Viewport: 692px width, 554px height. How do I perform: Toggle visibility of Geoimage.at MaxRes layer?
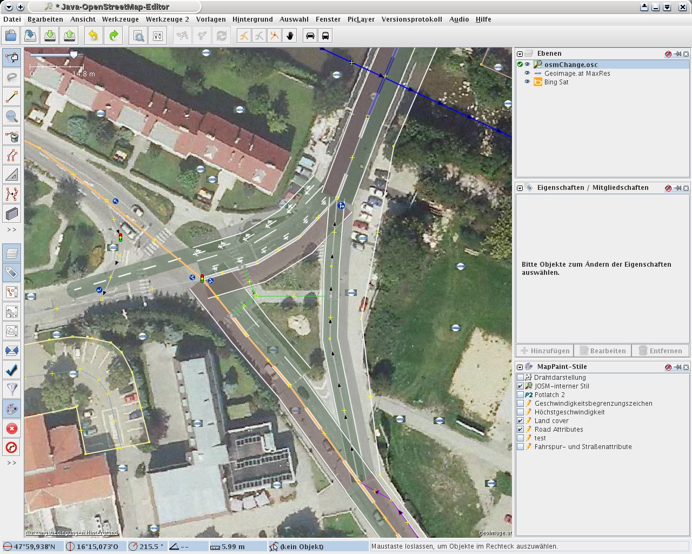(x=528, y=73)
